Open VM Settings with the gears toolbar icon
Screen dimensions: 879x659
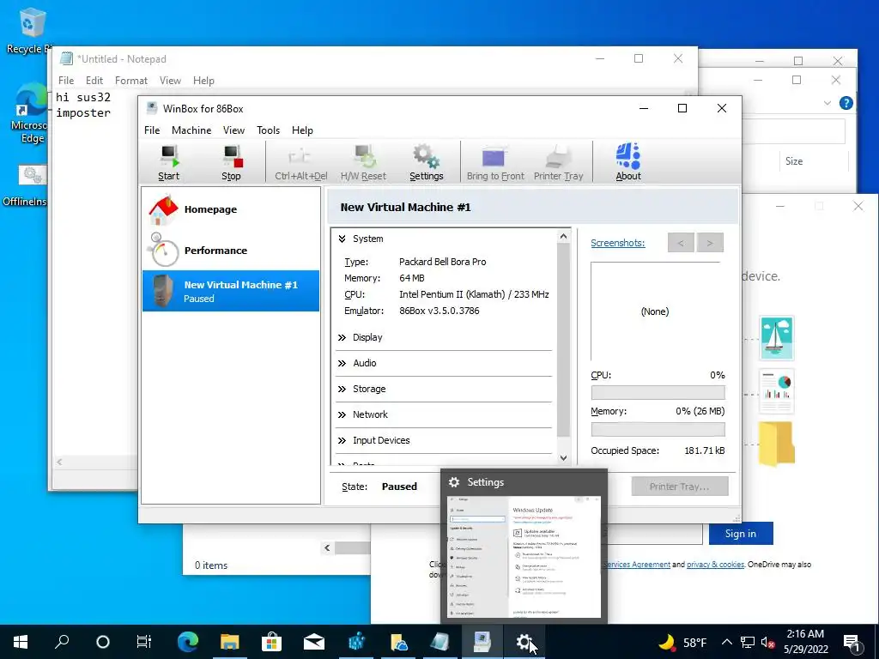tap(426, 162)
